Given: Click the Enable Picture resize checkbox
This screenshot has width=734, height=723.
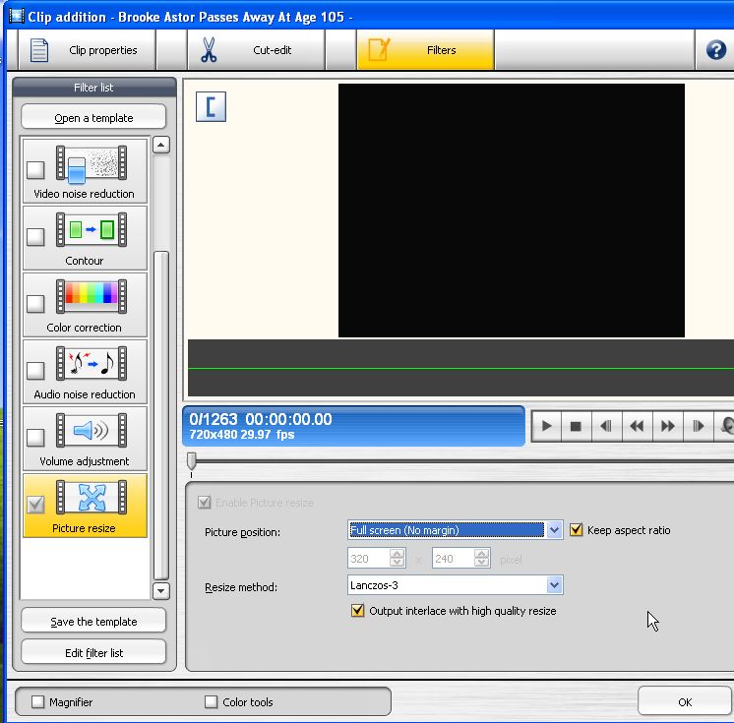Looking at the screenshot, I should click(204, 503).
